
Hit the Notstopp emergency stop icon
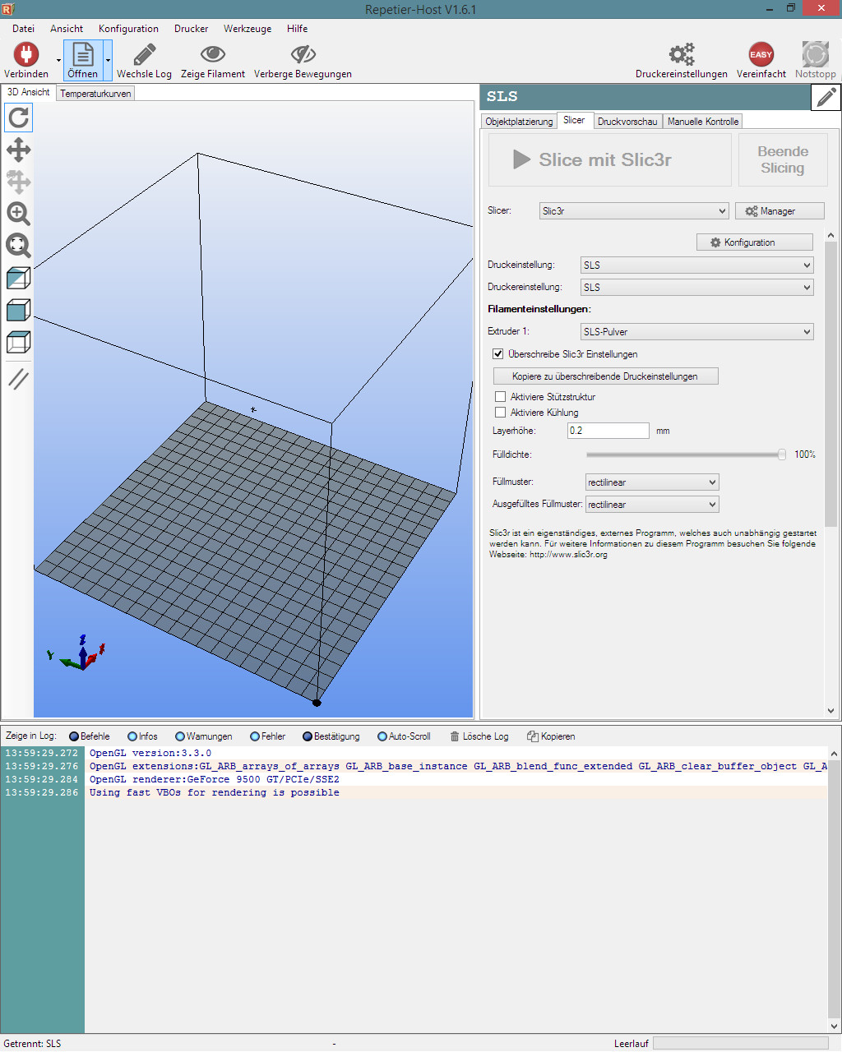816,54
